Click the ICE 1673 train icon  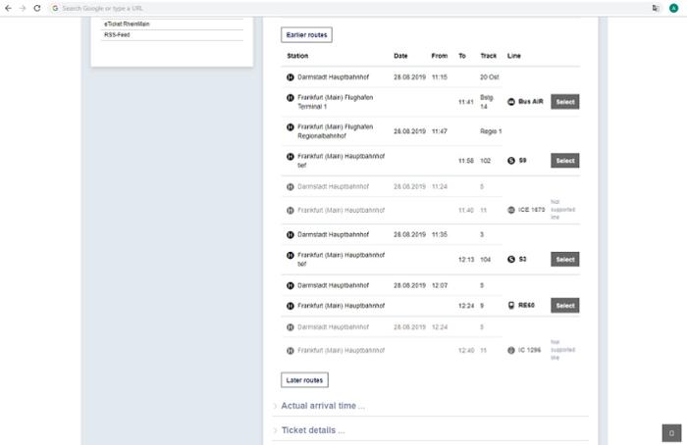pyautogui.click(x=511, y=210)
